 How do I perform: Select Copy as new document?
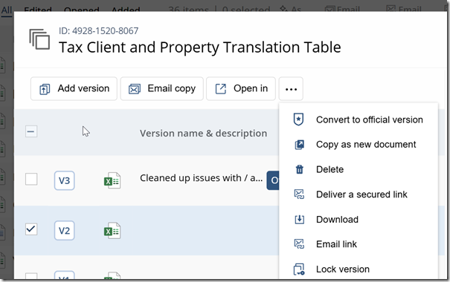tap(359, 145)
